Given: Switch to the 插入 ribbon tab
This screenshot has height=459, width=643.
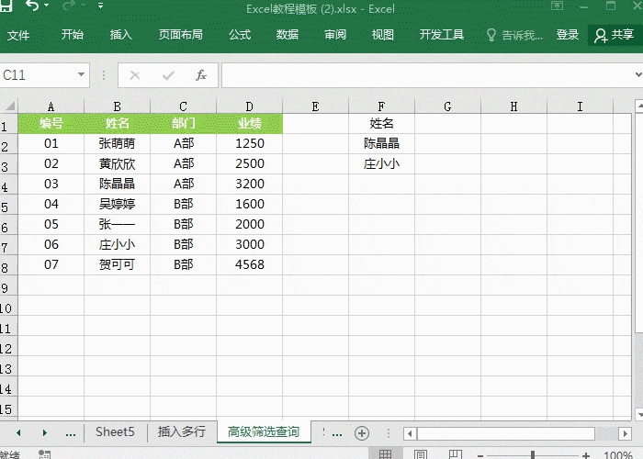Looking at the screenshot, I should (x=120, y=35).
